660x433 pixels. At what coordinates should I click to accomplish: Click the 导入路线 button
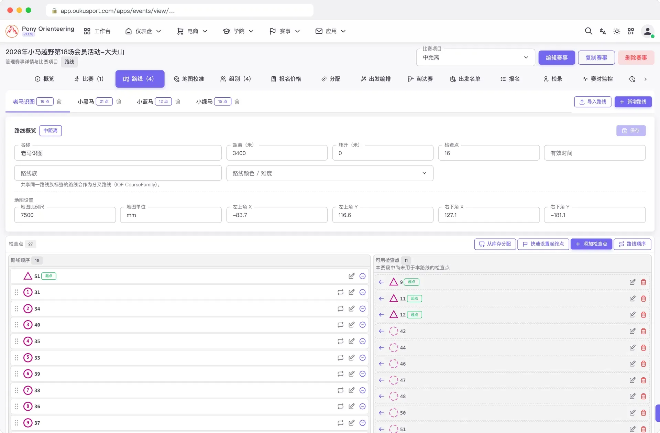coord(593,102)
